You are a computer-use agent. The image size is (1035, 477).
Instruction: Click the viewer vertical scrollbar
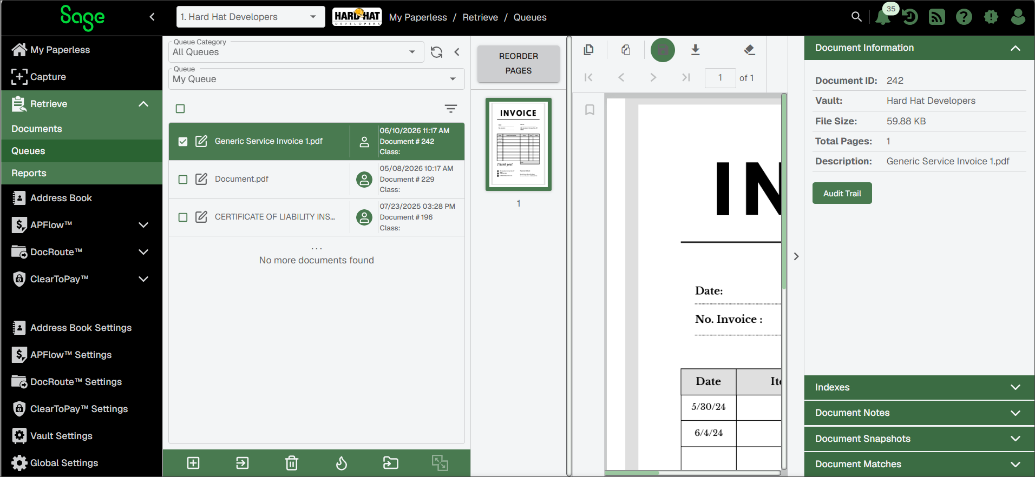[x=784, y=191]
